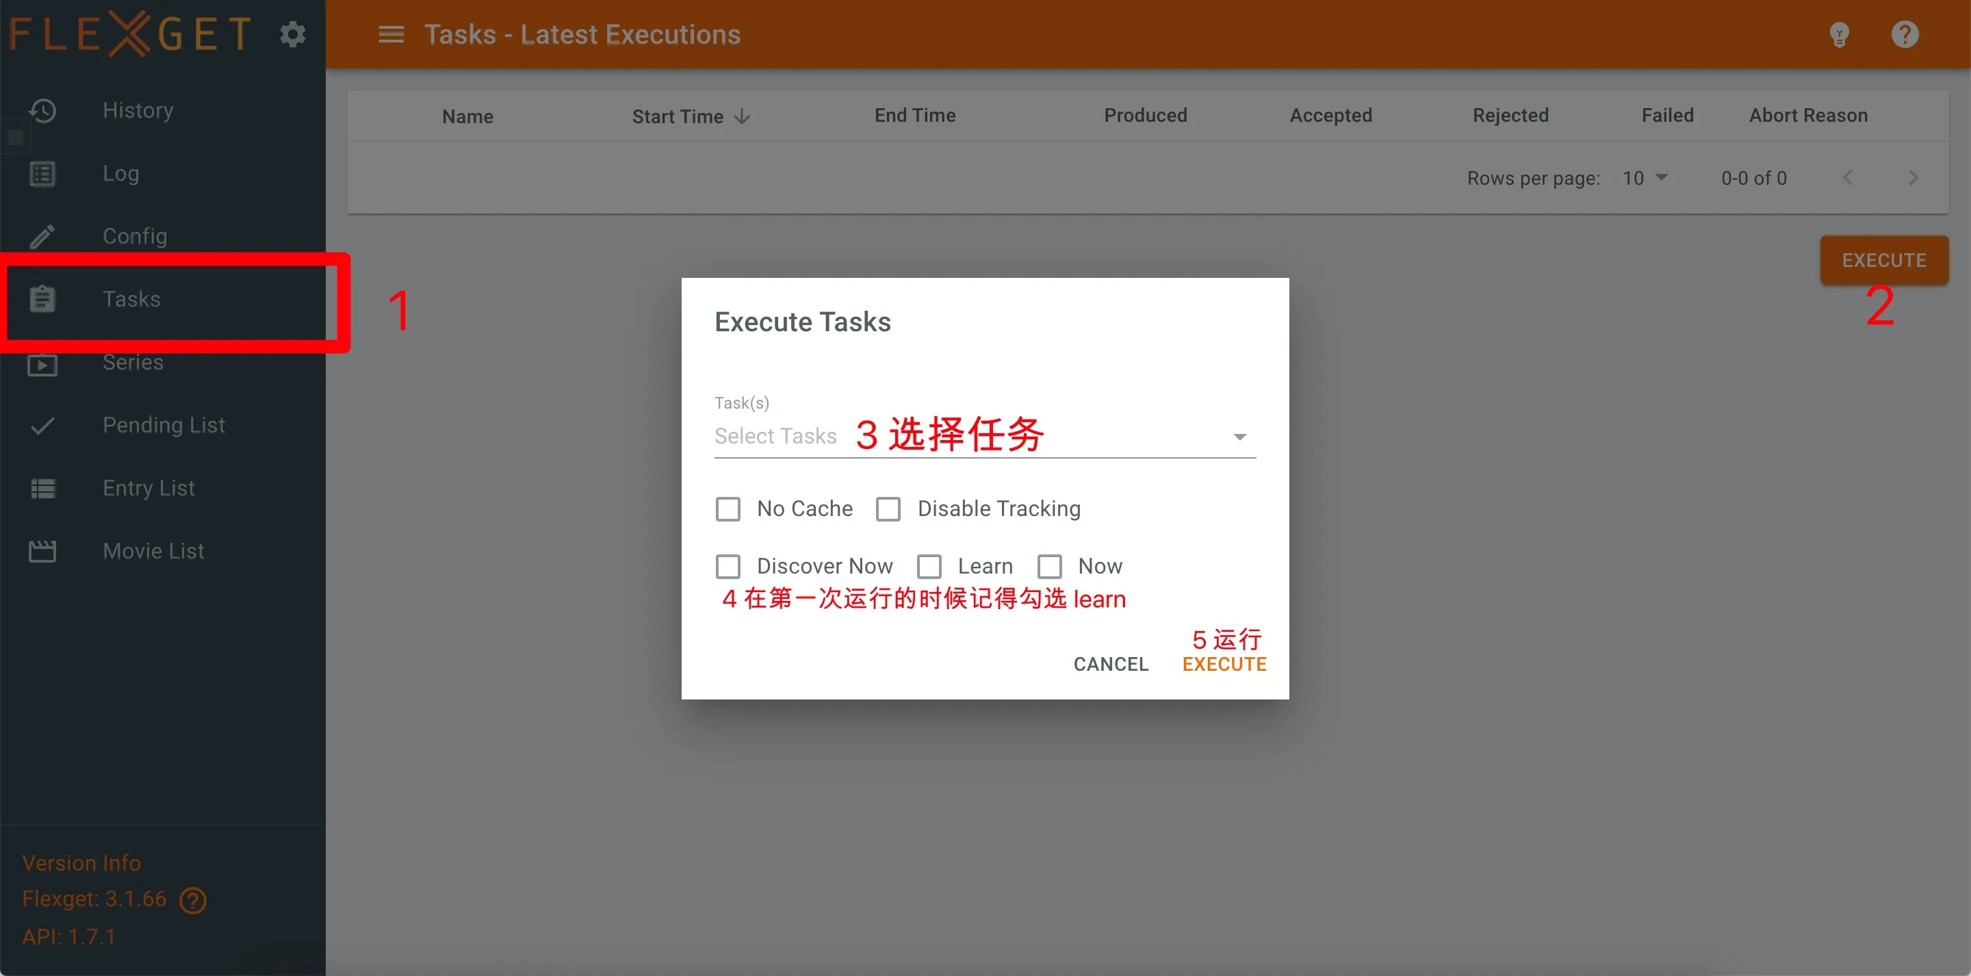Image resolution: width=1971 pixels, height=976 pixels.
Task: Open the Config editor
Action: pyautogui.click(x=135, y=235)
